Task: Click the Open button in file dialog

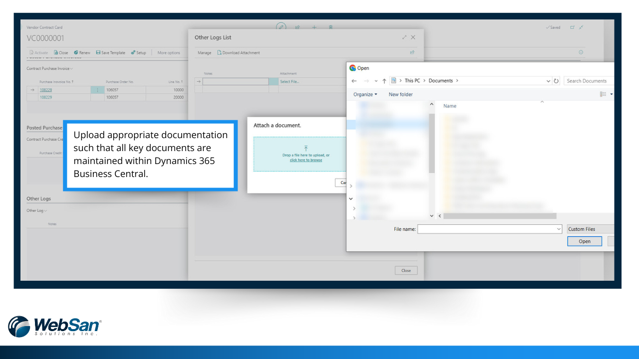Action: (585, 241)
